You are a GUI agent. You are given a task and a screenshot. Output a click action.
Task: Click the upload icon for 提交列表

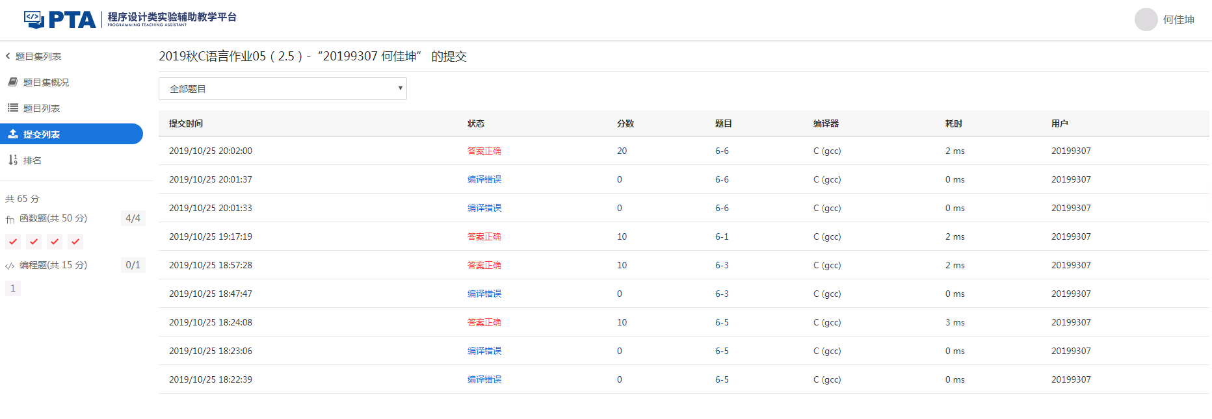tap(12, 134)
